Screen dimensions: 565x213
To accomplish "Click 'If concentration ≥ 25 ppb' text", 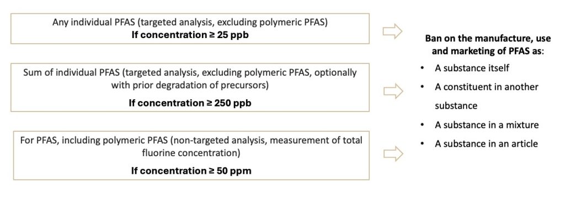I will tap(190, 35).
